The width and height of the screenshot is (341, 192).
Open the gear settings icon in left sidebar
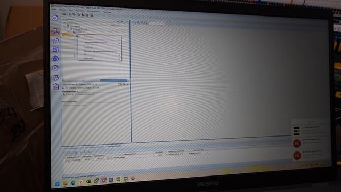tap(55, 68)
